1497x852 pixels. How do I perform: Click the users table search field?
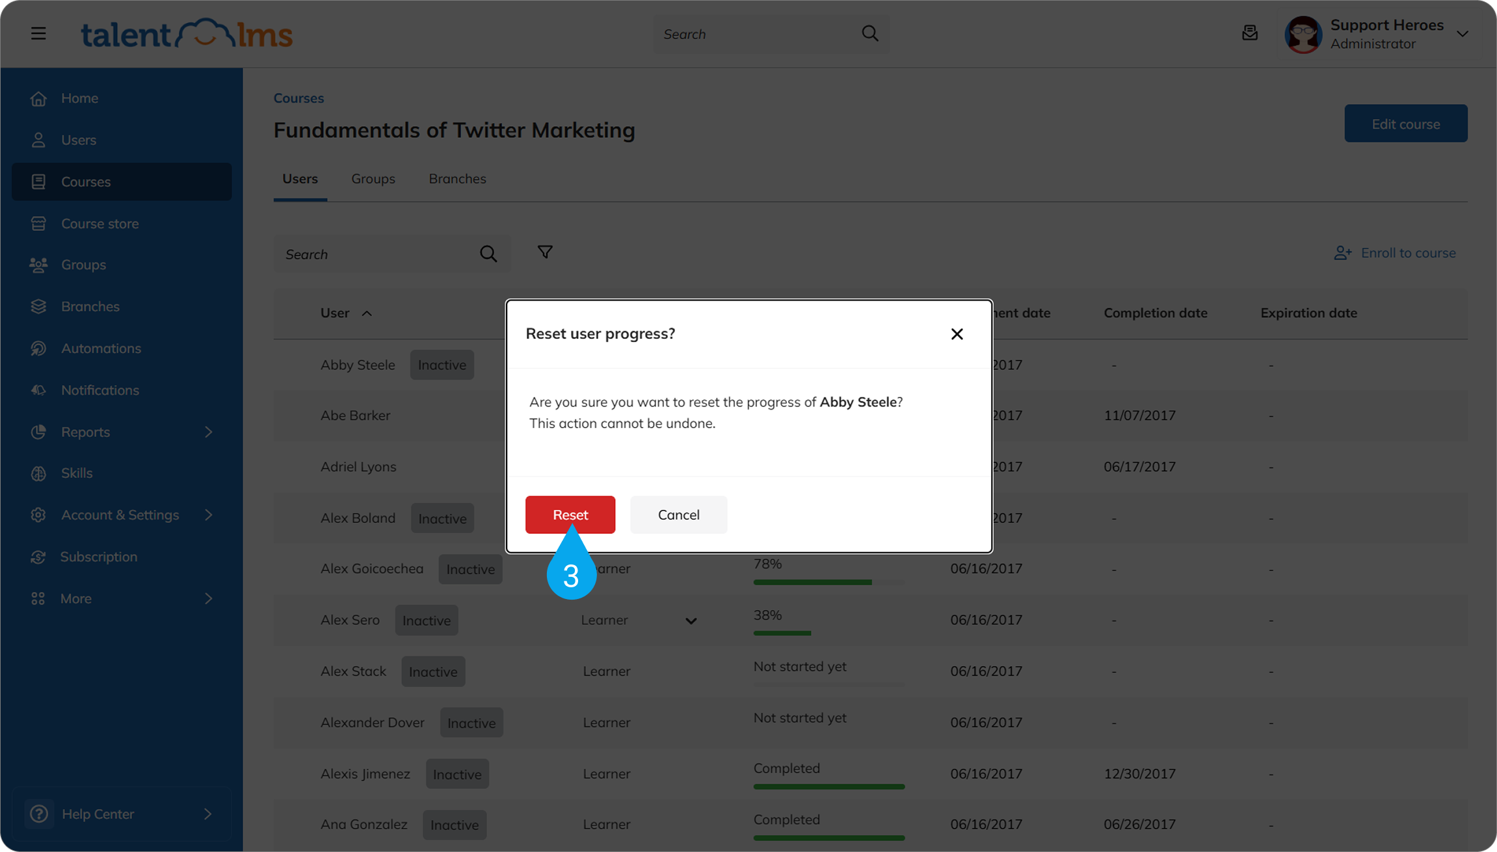(x=392, y=254)
